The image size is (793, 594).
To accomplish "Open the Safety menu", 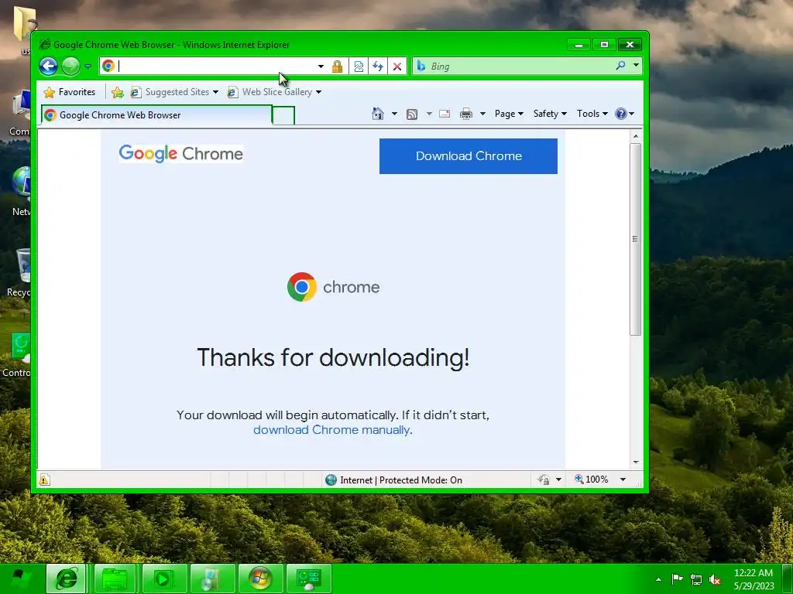I will [x=551, y=114].
